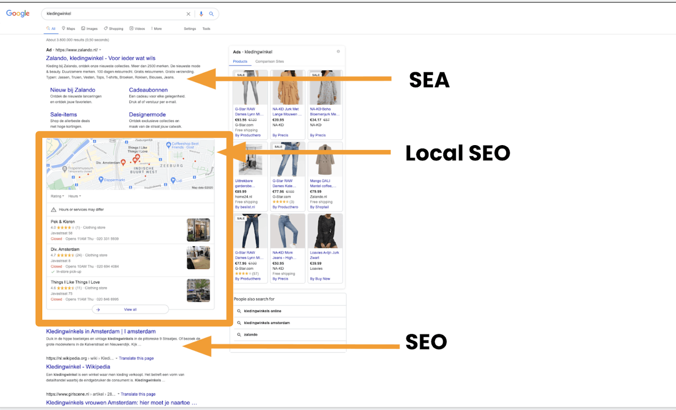The image size is (676, 410).
Task: Select the Comparison Sites tab
Action: [x=269, y=62]
